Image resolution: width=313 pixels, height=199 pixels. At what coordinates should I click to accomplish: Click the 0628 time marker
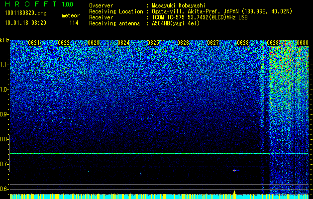(x=243, y=43)
